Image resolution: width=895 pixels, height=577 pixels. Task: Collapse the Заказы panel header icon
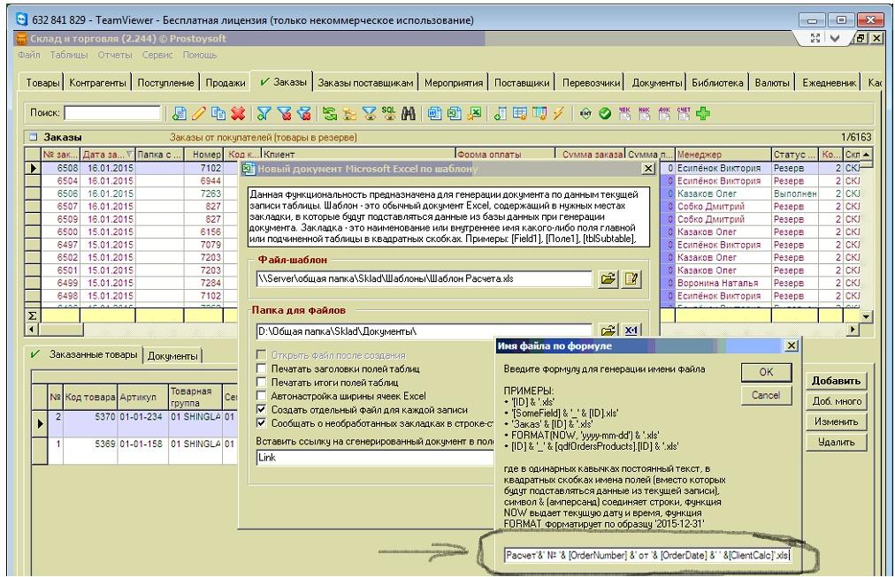(34, 138)
